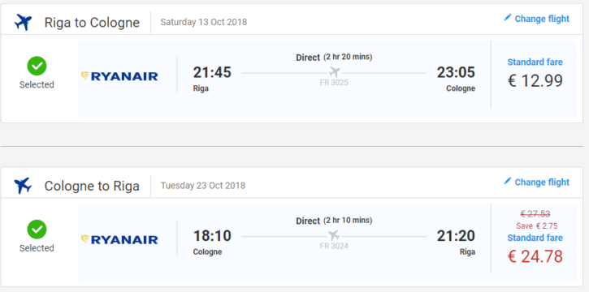This screenshot has width=589, height=292.
Task: Click the 21:45 Riga departure time
Action: pyautogui.click(x=212, y=72)
